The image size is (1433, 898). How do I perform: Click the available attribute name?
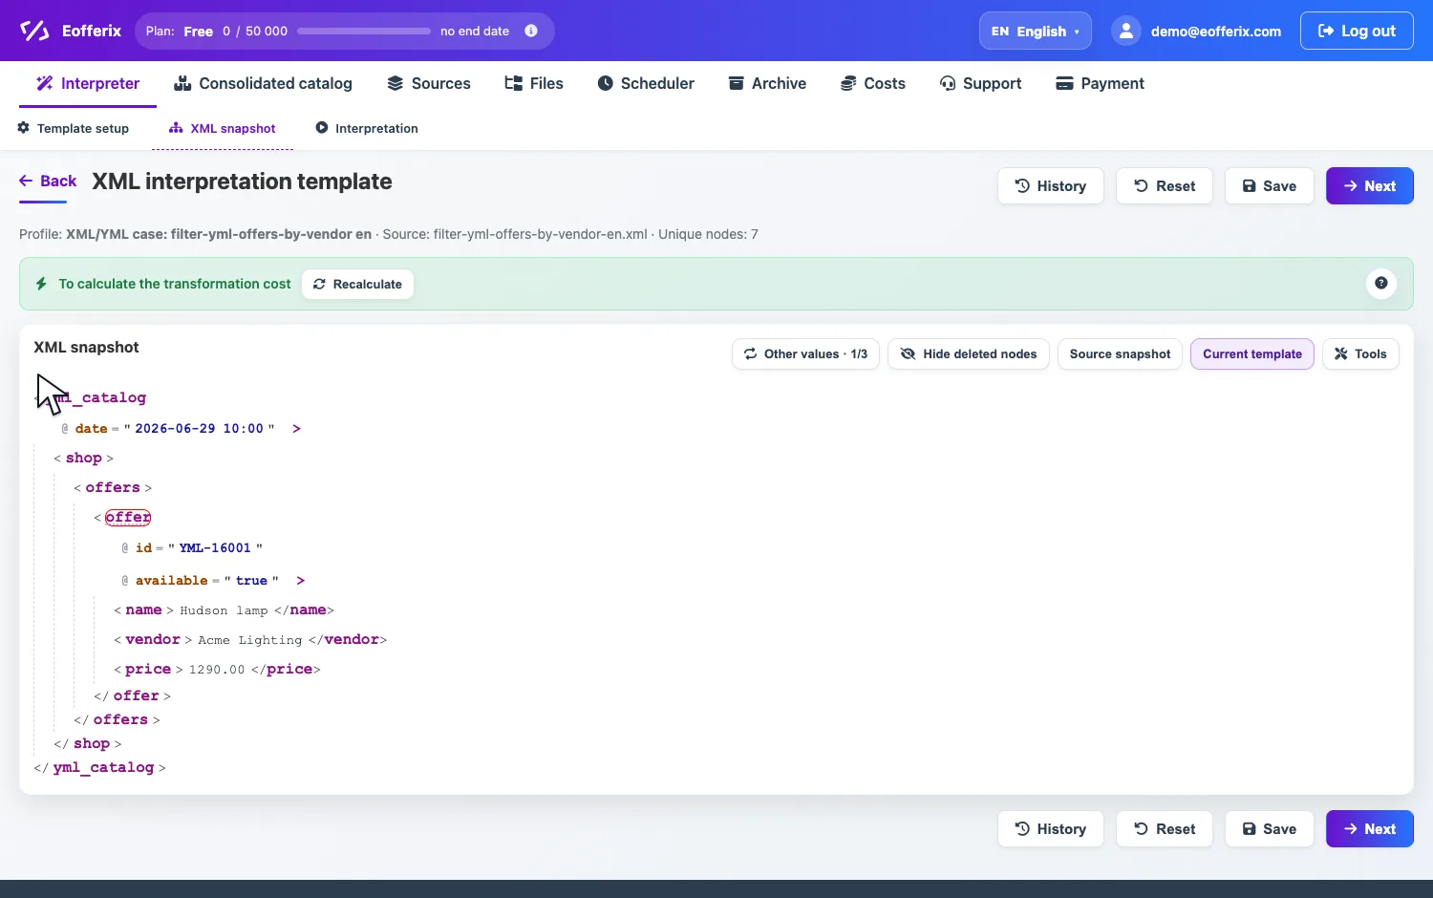pos(172,580)
